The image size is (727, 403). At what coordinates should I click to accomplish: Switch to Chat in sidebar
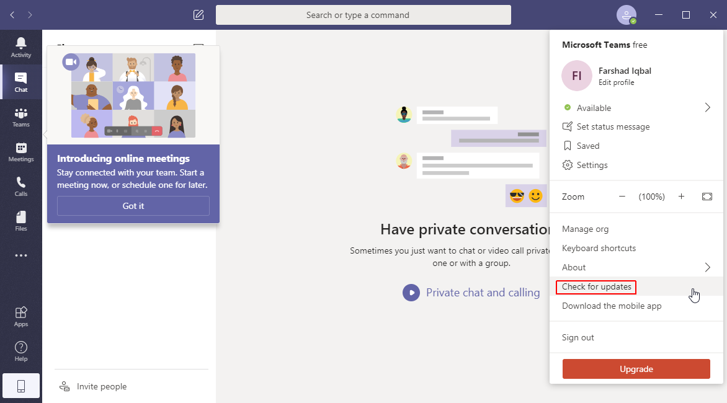click(x=21, y=82)
